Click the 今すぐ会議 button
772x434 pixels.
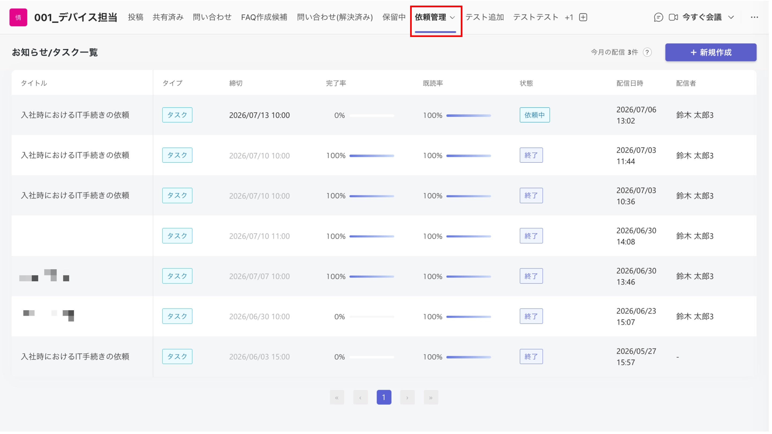click(702, 17)
